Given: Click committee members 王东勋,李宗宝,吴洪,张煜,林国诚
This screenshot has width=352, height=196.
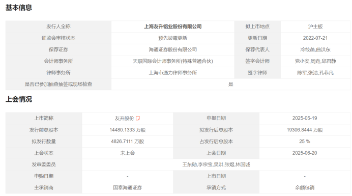Looking at the screenshot, I should coord(216,164).
